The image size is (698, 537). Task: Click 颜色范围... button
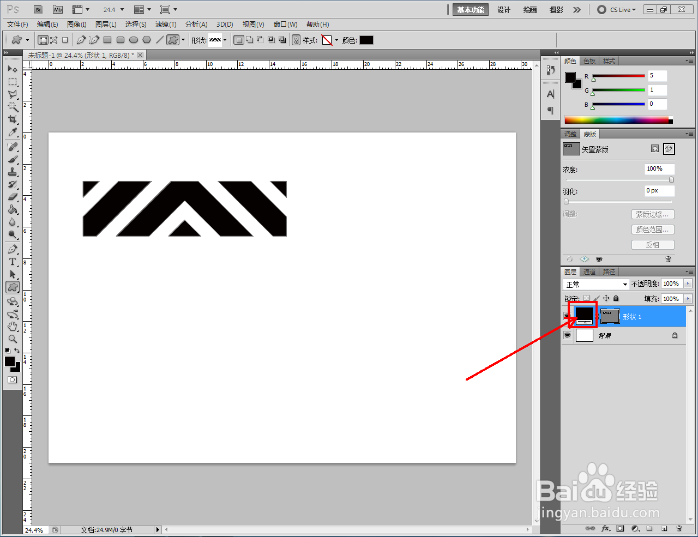point(653,230)
